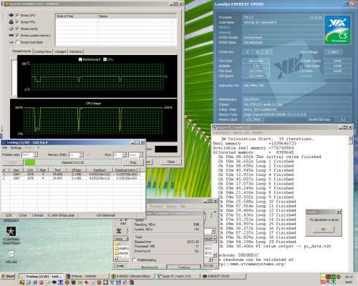Click the Name column header in file list
The image size is (358, 286).
(x=122, y=239)
